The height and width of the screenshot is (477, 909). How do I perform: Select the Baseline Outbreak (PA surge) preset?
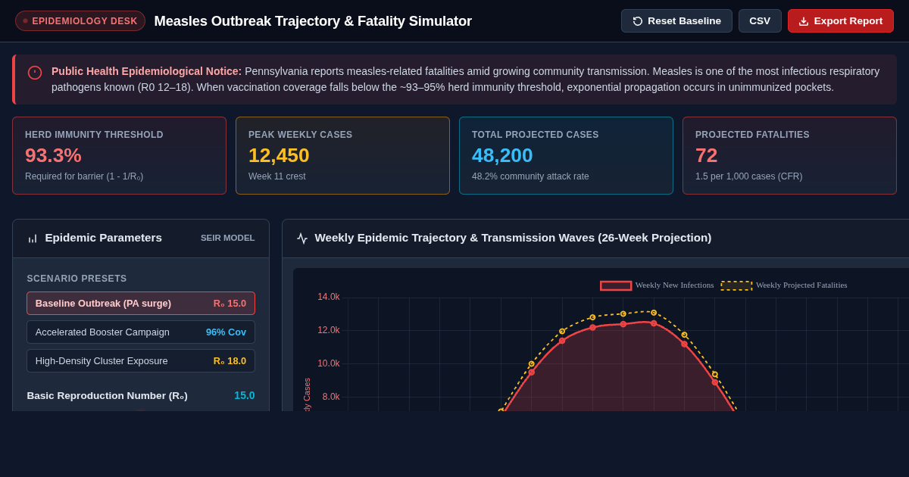pos(141,303)
